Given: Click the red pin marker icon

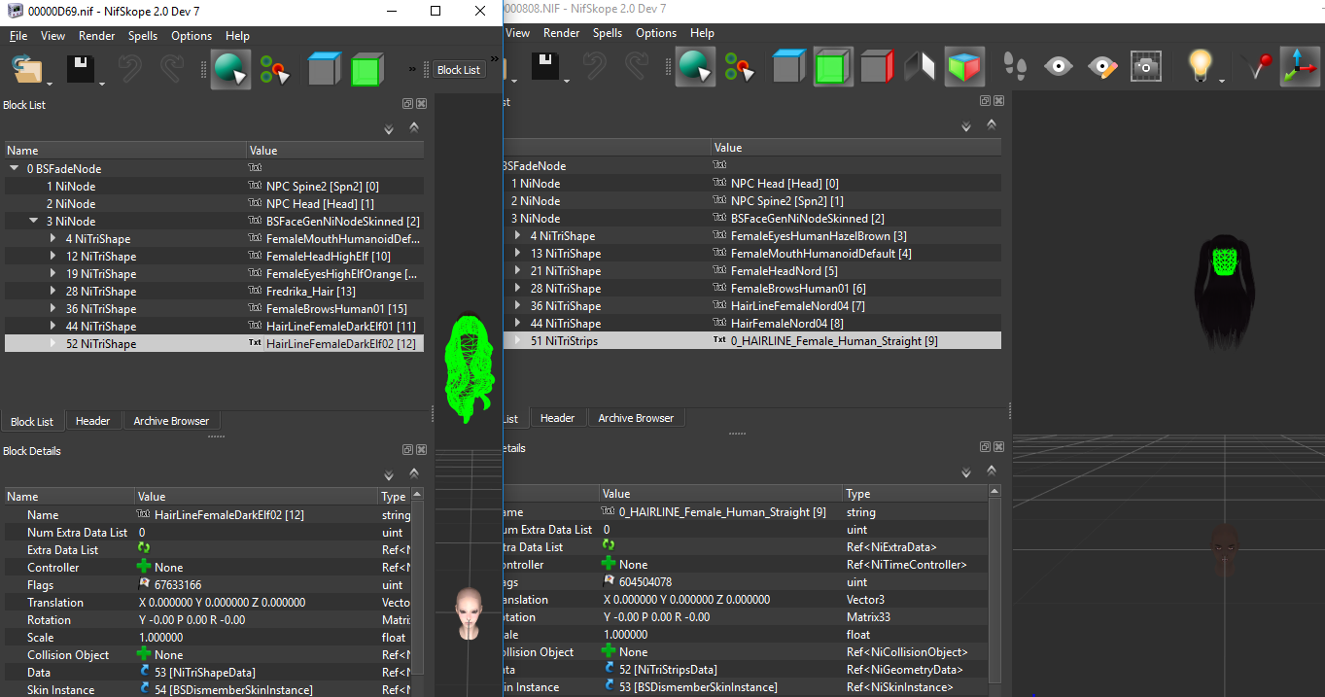Looking at the screenshot, I should click(1258, 66).
